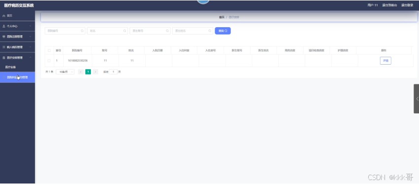The height and width of the screenshot is (185, 419).
Task: Open the 医疗安排 submenu item
Action: pos(17,67)
